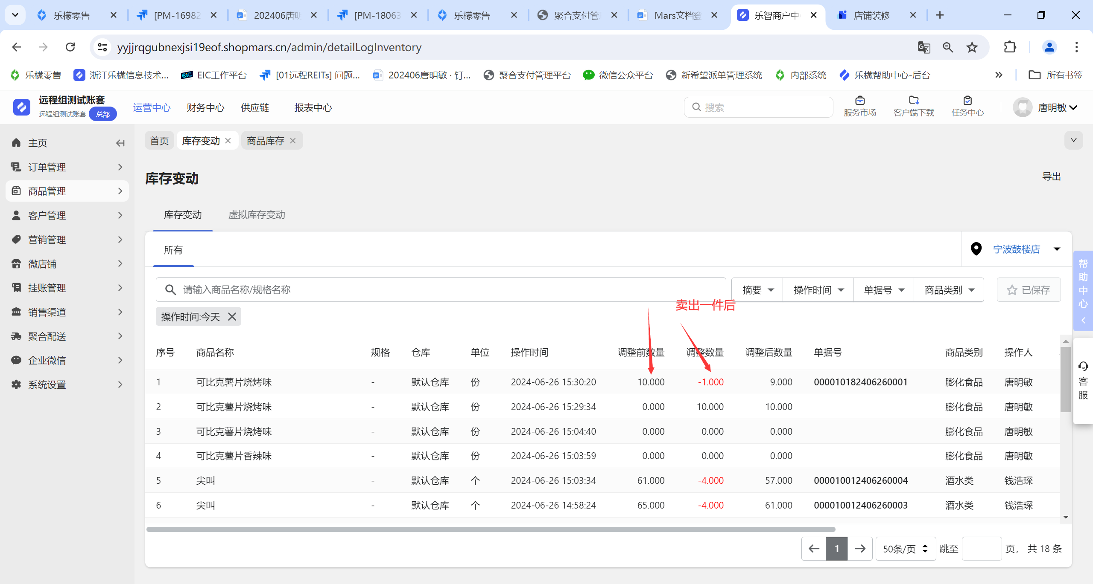Open the 财务中心 top menu
This screenshot has width=1093, height=584.
pyautogui.click(x=205, y=108)
